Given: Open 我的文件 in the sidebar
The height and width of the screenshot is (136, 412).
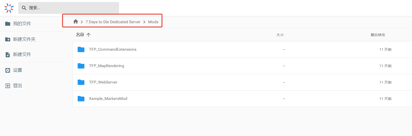Looking at the screenshot, I should pos(22,24).
